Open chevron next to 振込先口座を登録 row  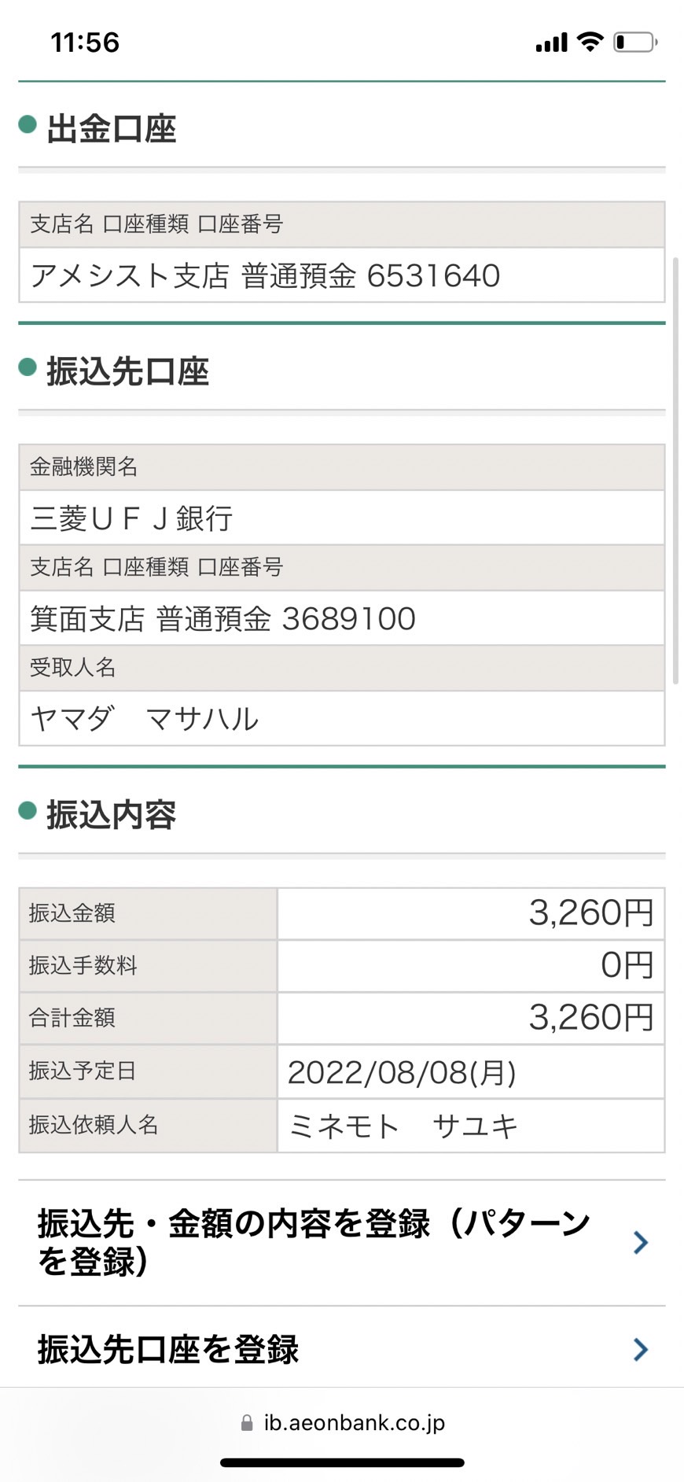641,1350
